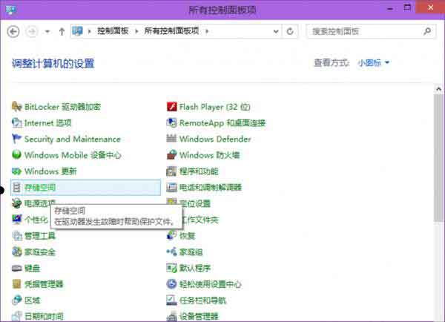Expand the arrow before 控制面板 breadcrumb
445x322 pixels.
[90, 31]
